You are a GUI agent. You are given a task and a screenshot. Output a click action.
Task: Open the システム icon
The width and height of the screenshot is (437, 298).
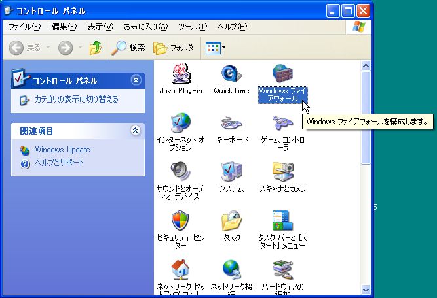[x=231, y=171]
